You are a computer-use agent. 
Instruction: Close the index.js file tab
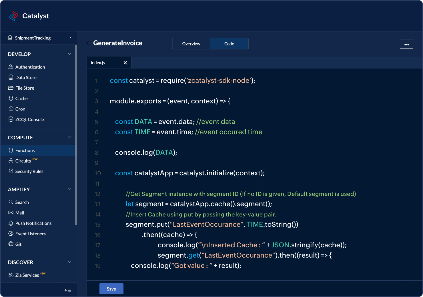point(125,63)
